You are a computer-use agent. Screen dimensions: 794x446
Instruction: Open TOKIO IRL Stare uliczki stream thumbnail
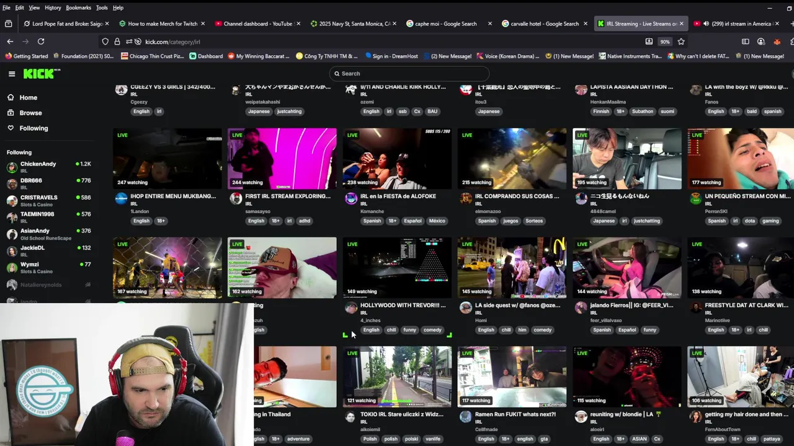(397, 377)
